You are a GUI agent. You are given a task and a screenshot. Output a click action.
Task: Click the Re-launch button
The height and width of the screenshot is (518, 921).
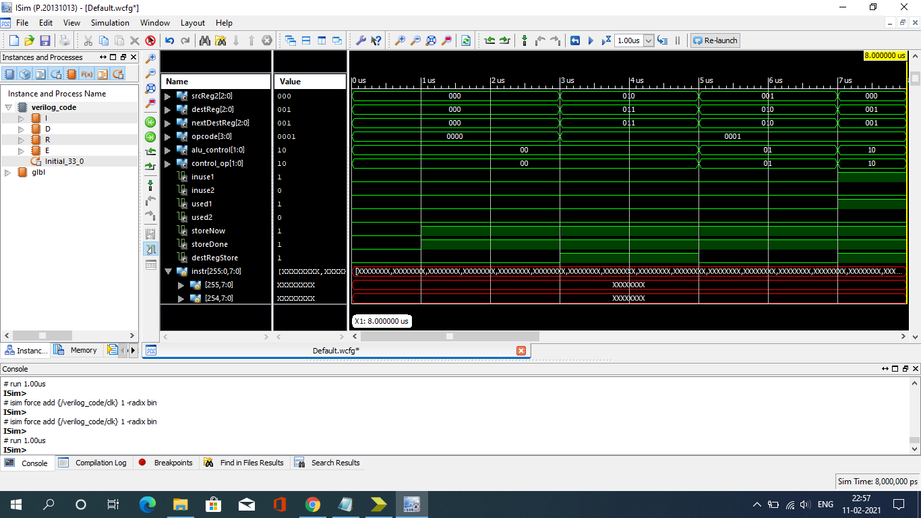715,40
